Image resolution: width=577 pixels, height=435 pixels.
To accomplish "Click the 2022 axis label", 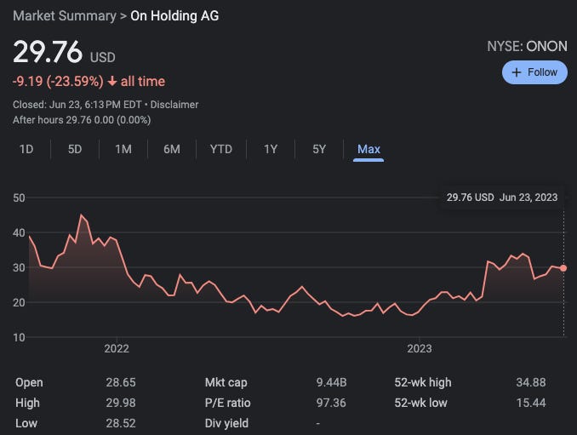I will click(117, 348).
